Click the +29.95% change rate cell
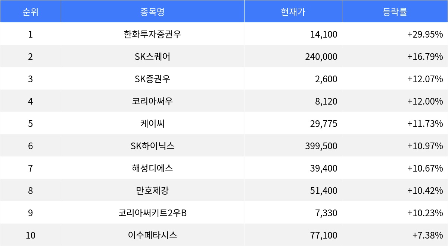This screenshot has width=448, height=246. 425,35
